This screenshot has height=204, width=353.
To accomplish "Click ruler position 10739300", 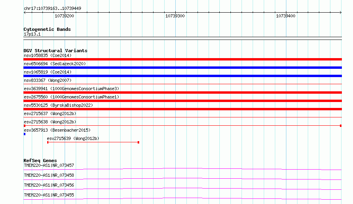I will [x=175, y=16].
